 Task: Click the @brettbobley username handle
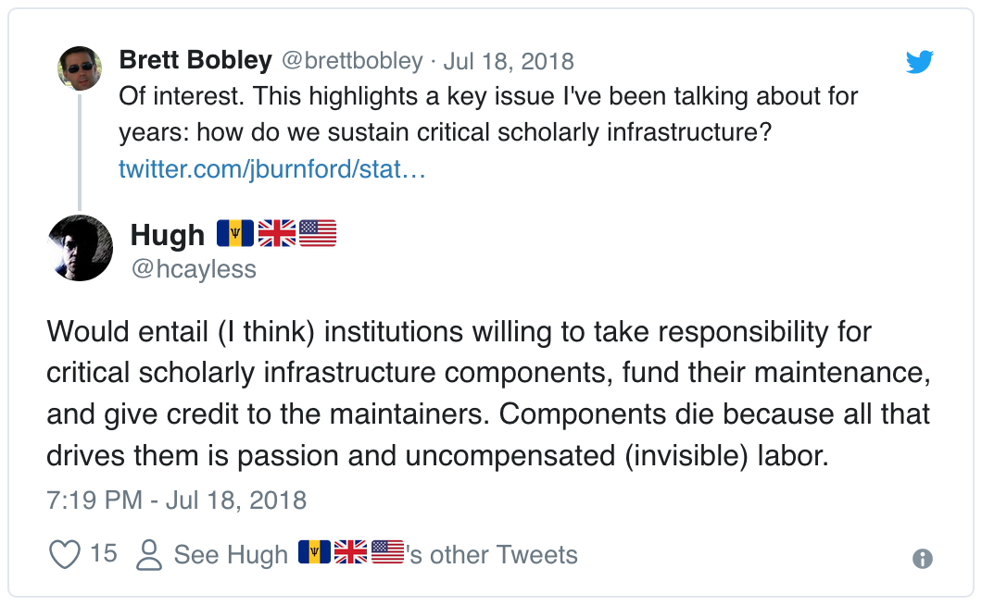(x=349, y=59)
